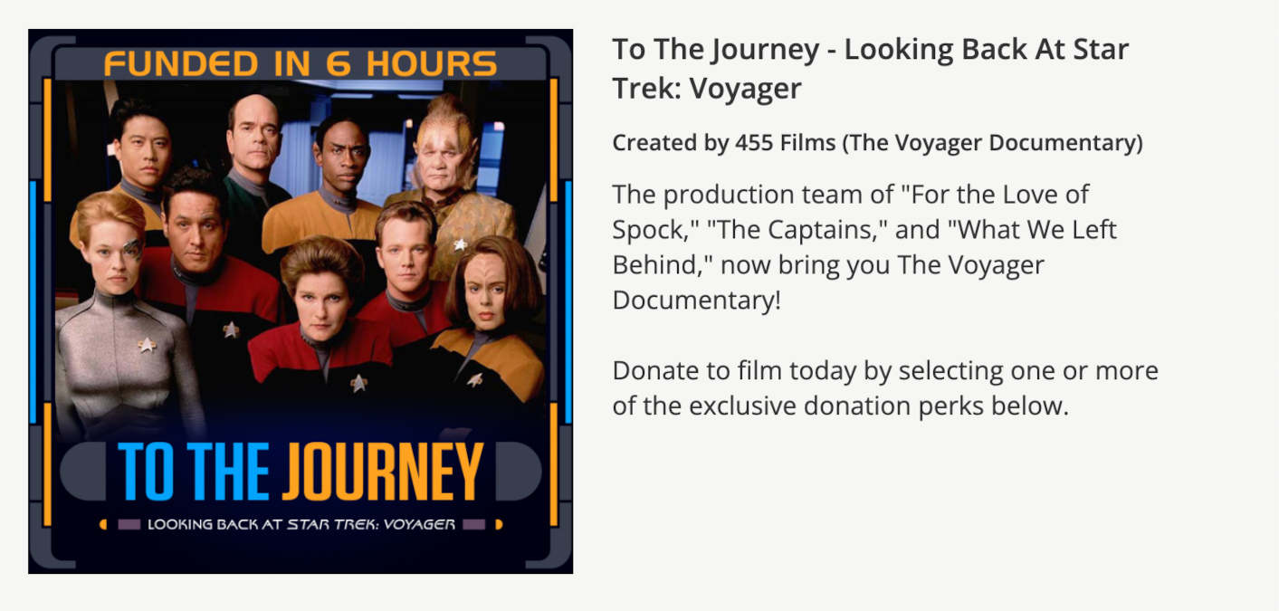1279x611 pixels.
Task: Click the combadge on the front-center red uniform
Action: point(358,383)
